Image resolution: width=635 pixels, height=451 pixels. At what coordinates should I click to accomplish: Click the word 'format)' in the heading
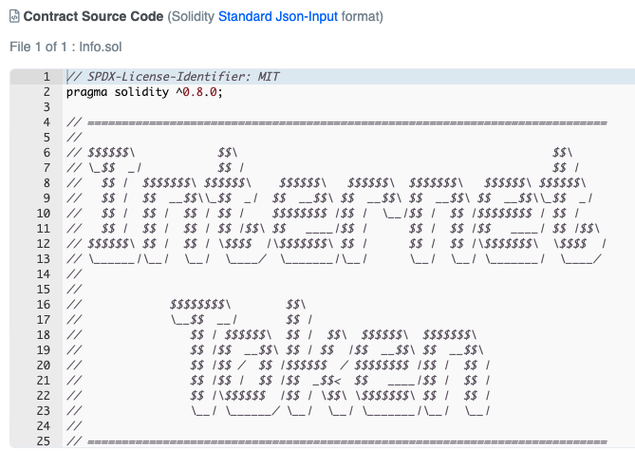click(362, 16)
